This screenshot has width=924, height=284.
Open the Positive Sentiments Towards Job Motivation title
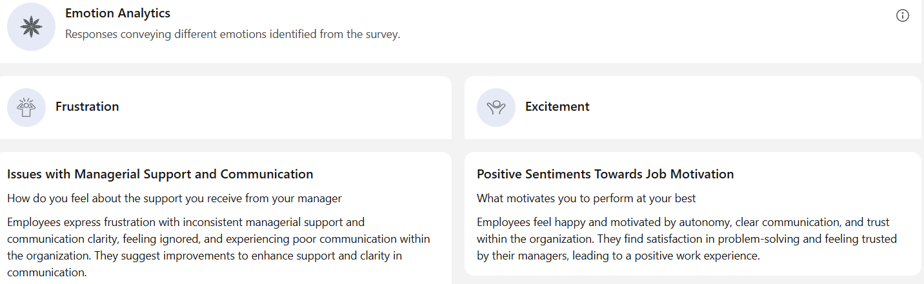(x=605, y=174)
